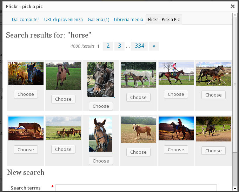Click the running brown horse on grass thumbnail

64,75
